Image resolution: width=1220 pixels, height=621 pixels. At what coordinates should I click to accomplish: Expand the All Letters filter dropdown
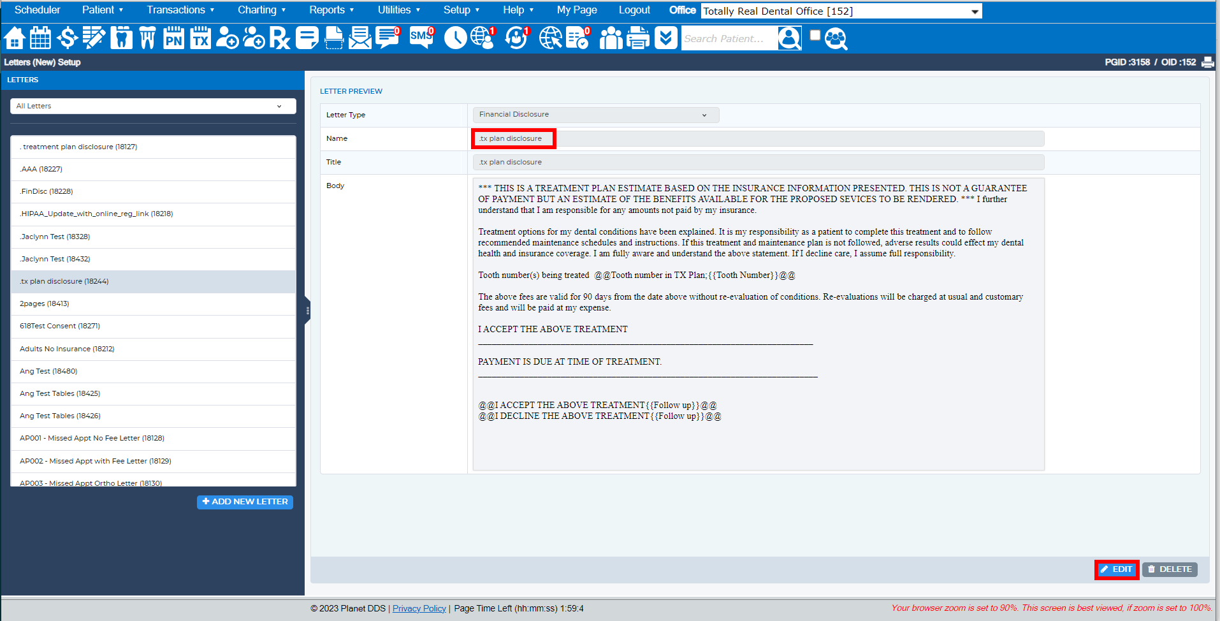point(152,106)
